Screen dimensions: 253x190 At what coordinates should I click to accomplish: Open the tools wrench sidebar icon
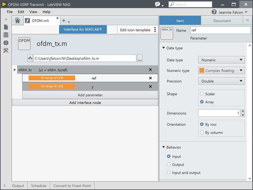[6, 51]
